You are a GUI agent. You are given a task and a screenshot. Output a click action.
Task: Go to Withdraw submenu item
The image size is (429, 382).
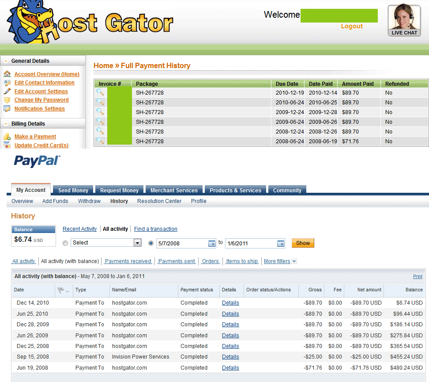pyautogui.click(x=89, y=201)
